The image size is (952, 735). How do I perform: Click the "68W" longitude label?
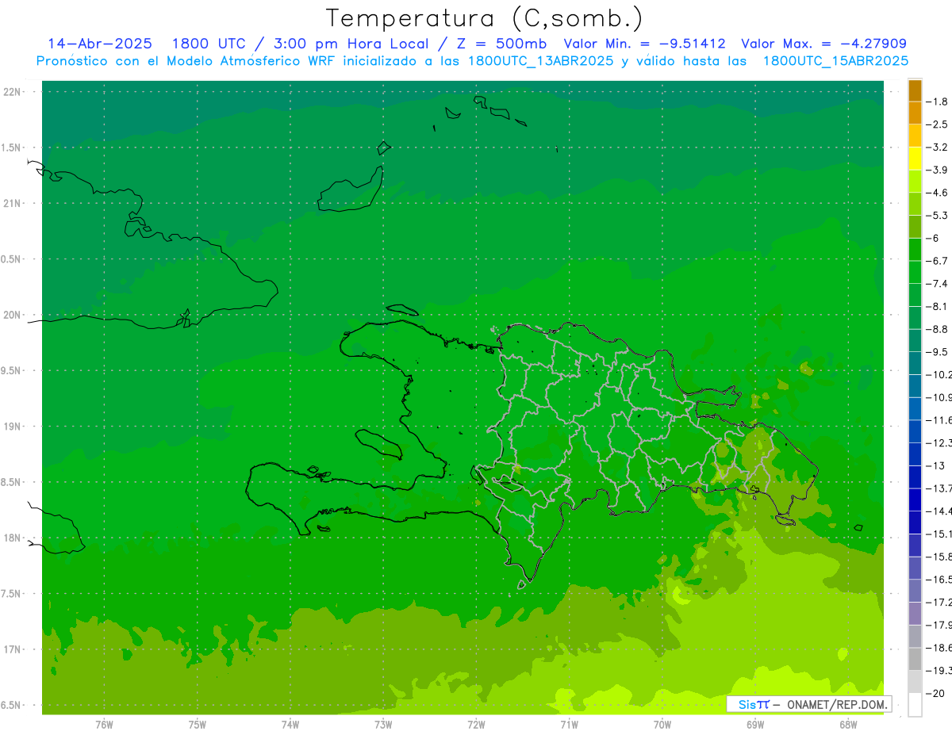coord(848,725)
